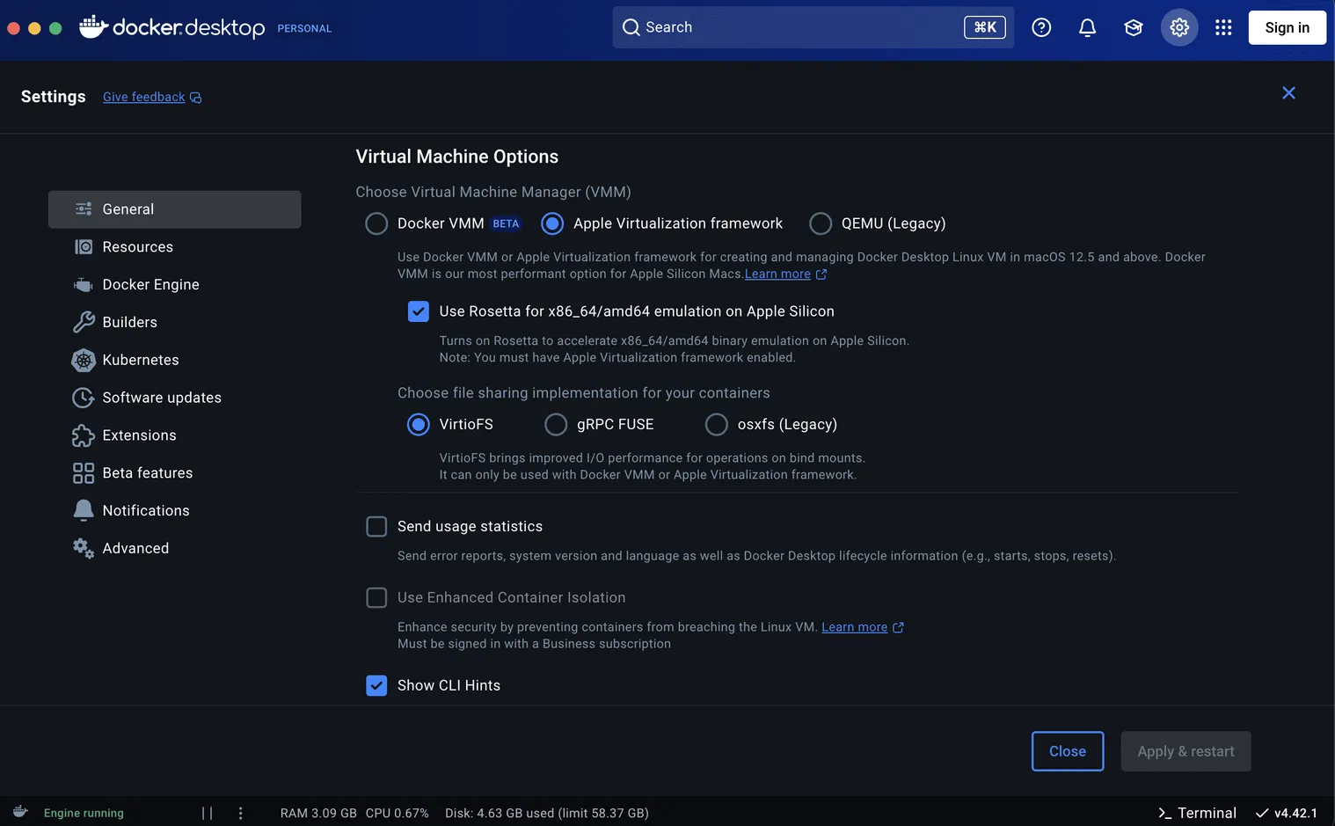Click the General sliders icon in sidebar
This screenshot has width=1335, height=826.
tap(84, 209)
